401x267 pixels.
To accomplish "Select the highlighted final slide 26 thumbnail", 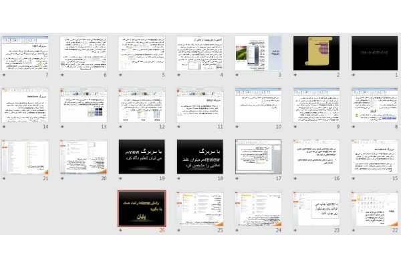I will tap(142, 208).
